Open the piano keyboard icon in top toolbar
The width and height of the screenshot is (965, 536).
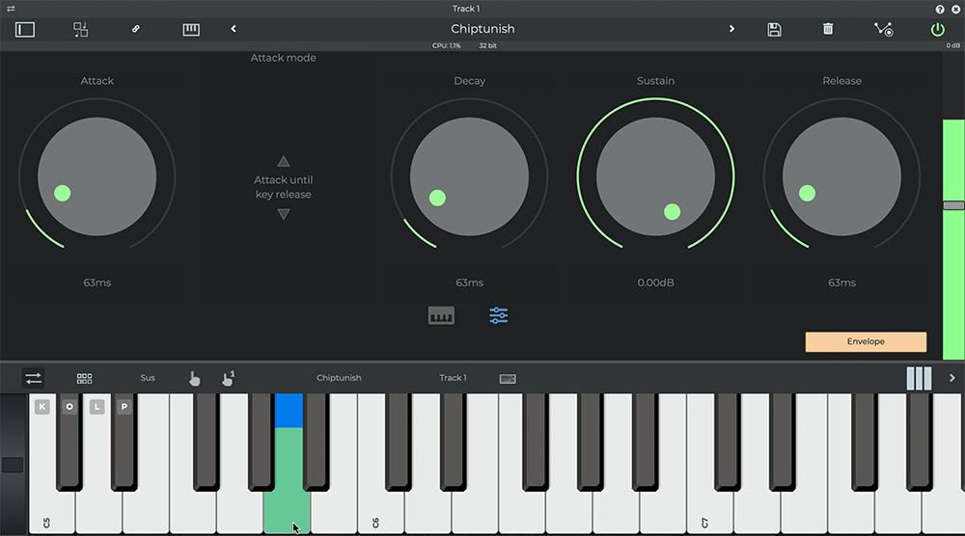coord(191,29)
